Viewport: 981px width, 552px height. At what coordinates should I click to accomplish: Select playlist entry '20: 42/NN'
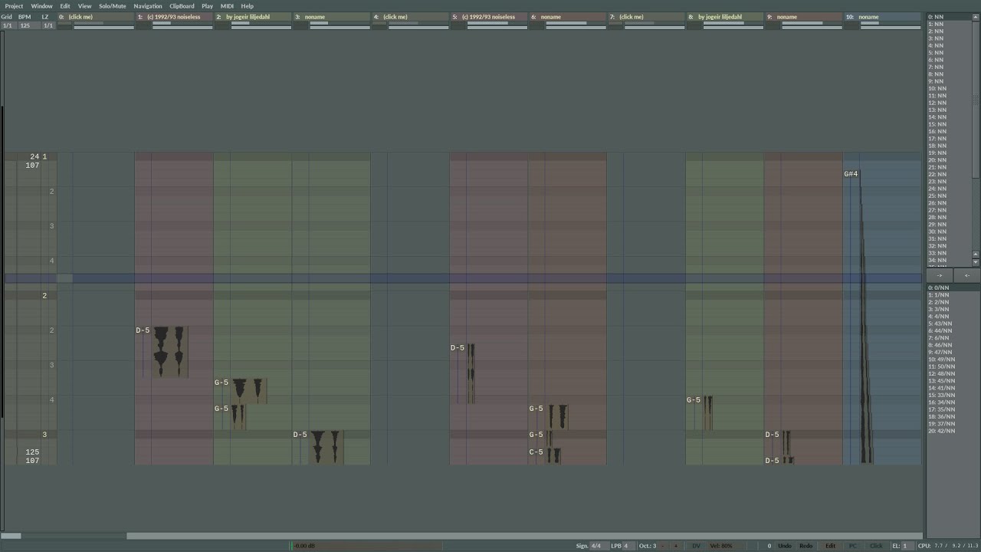point(953,431)
